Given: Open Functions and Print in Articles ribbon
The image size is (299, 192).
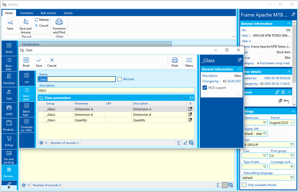Looking at the screenshot, I should 59,26.
